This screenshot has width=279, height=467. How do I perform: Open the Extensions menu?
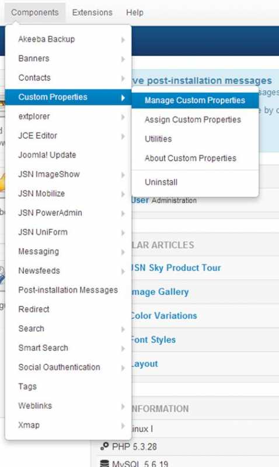point(92,12)
